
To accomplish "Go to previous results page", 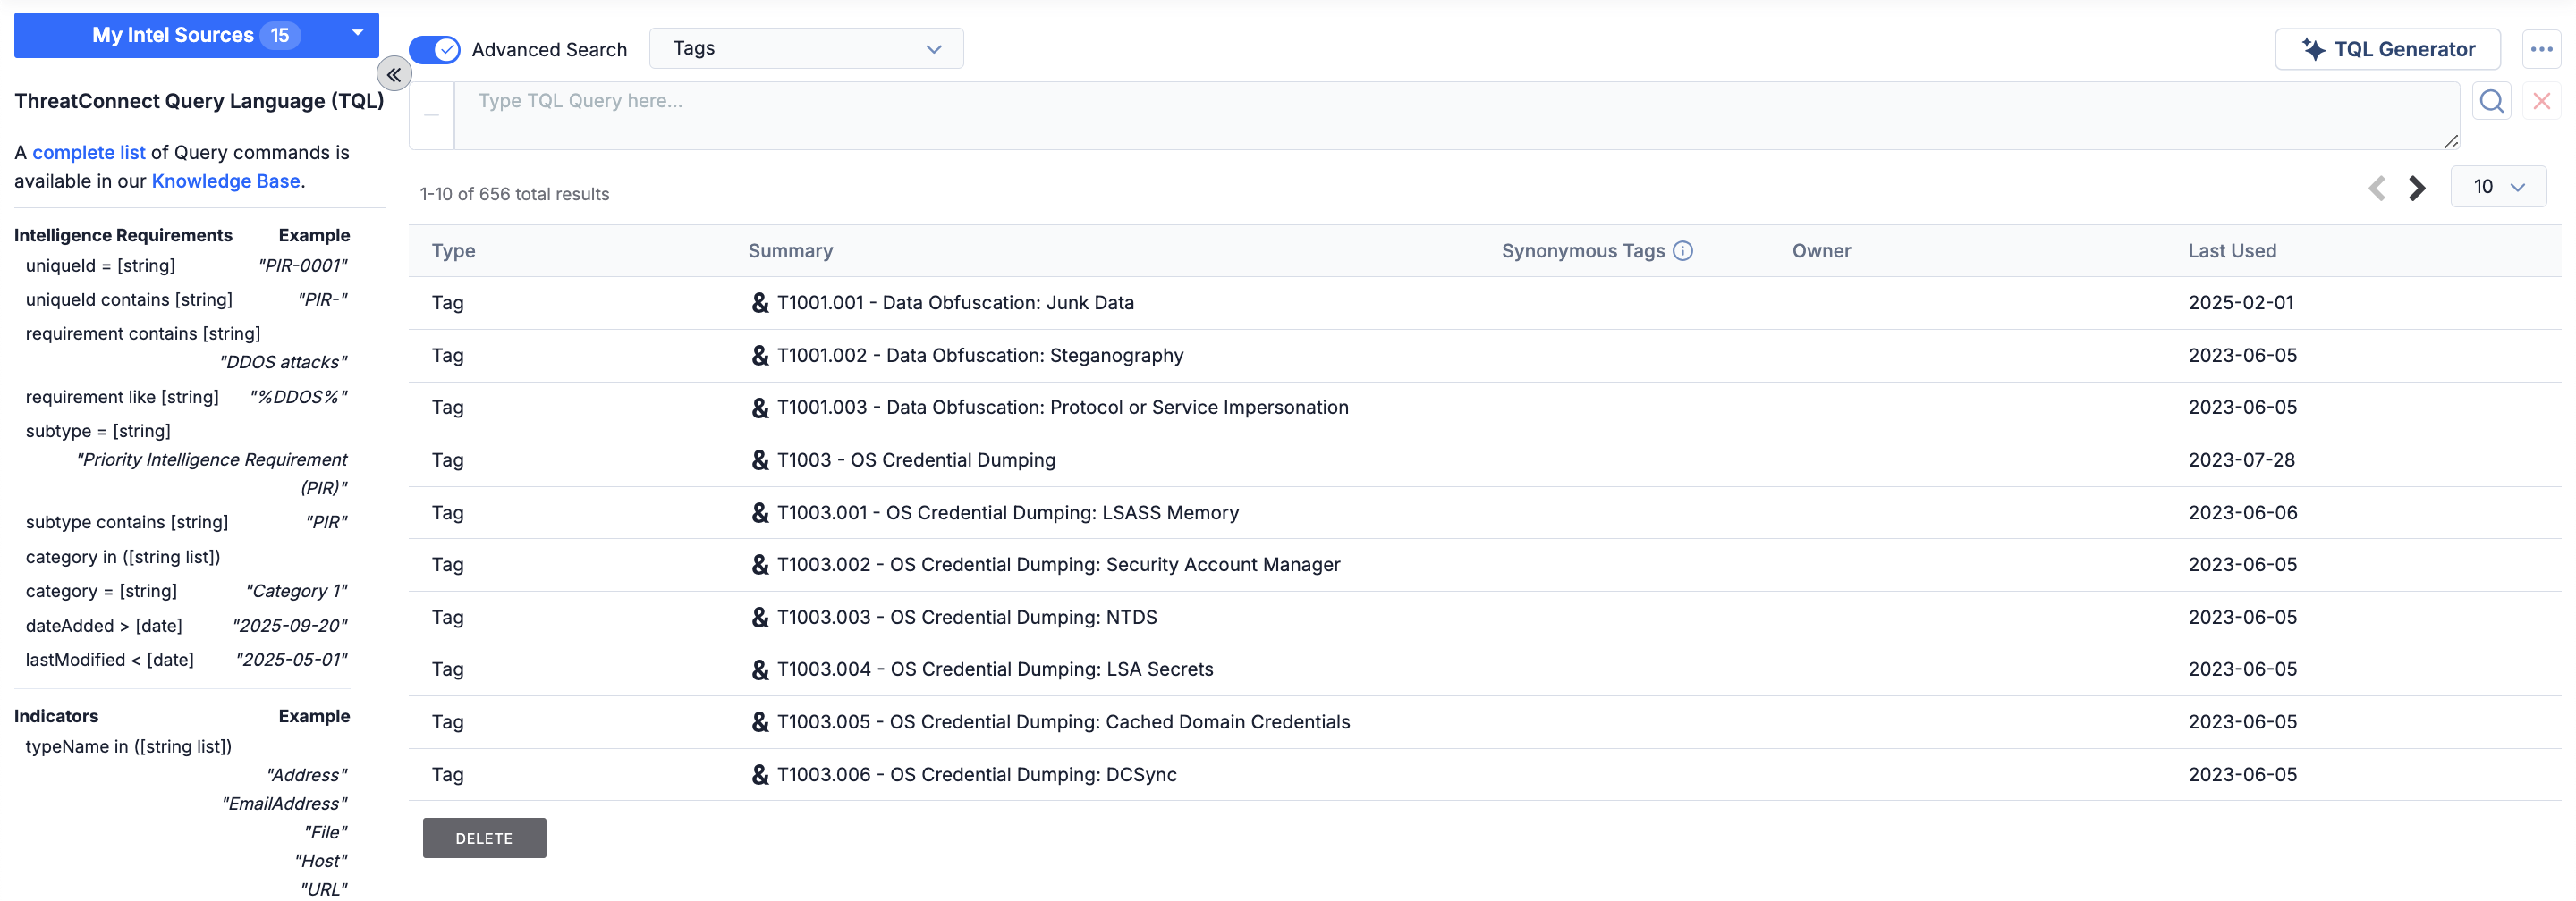I will (x=2377, y=188).
